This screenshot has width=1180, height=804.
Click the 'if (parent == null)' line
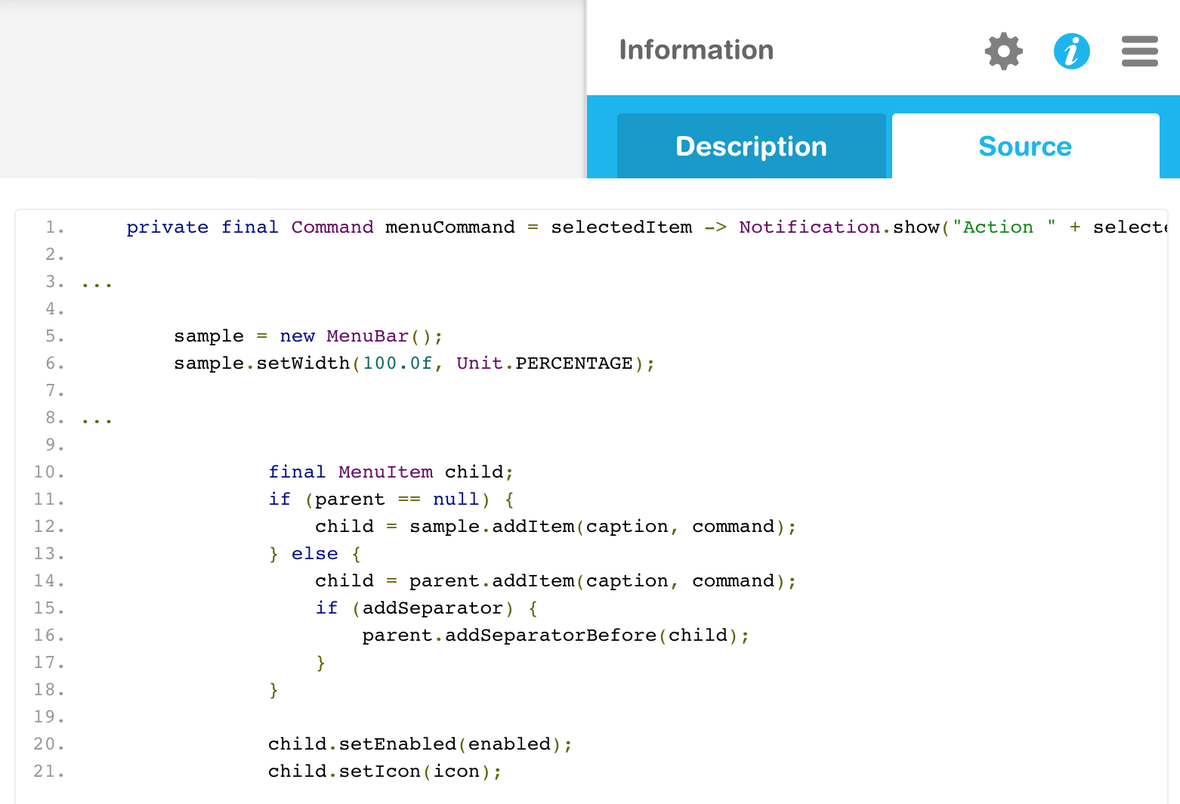[x=391, y=499]
